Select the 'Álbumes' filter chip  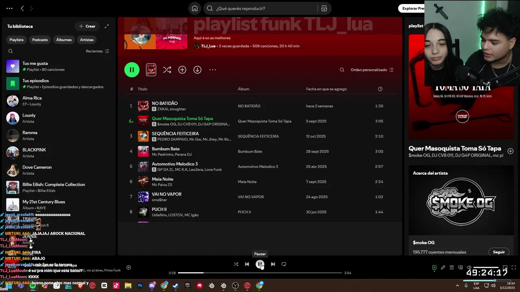(x=64, y=40)
